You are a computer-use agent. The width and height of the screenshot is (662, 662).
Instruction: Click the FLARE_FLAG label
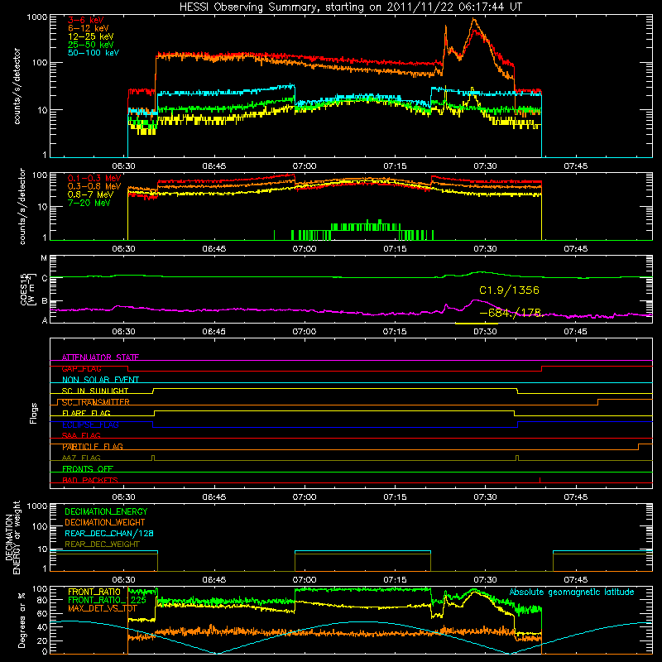pyautogui.click(x=86, y=413)
